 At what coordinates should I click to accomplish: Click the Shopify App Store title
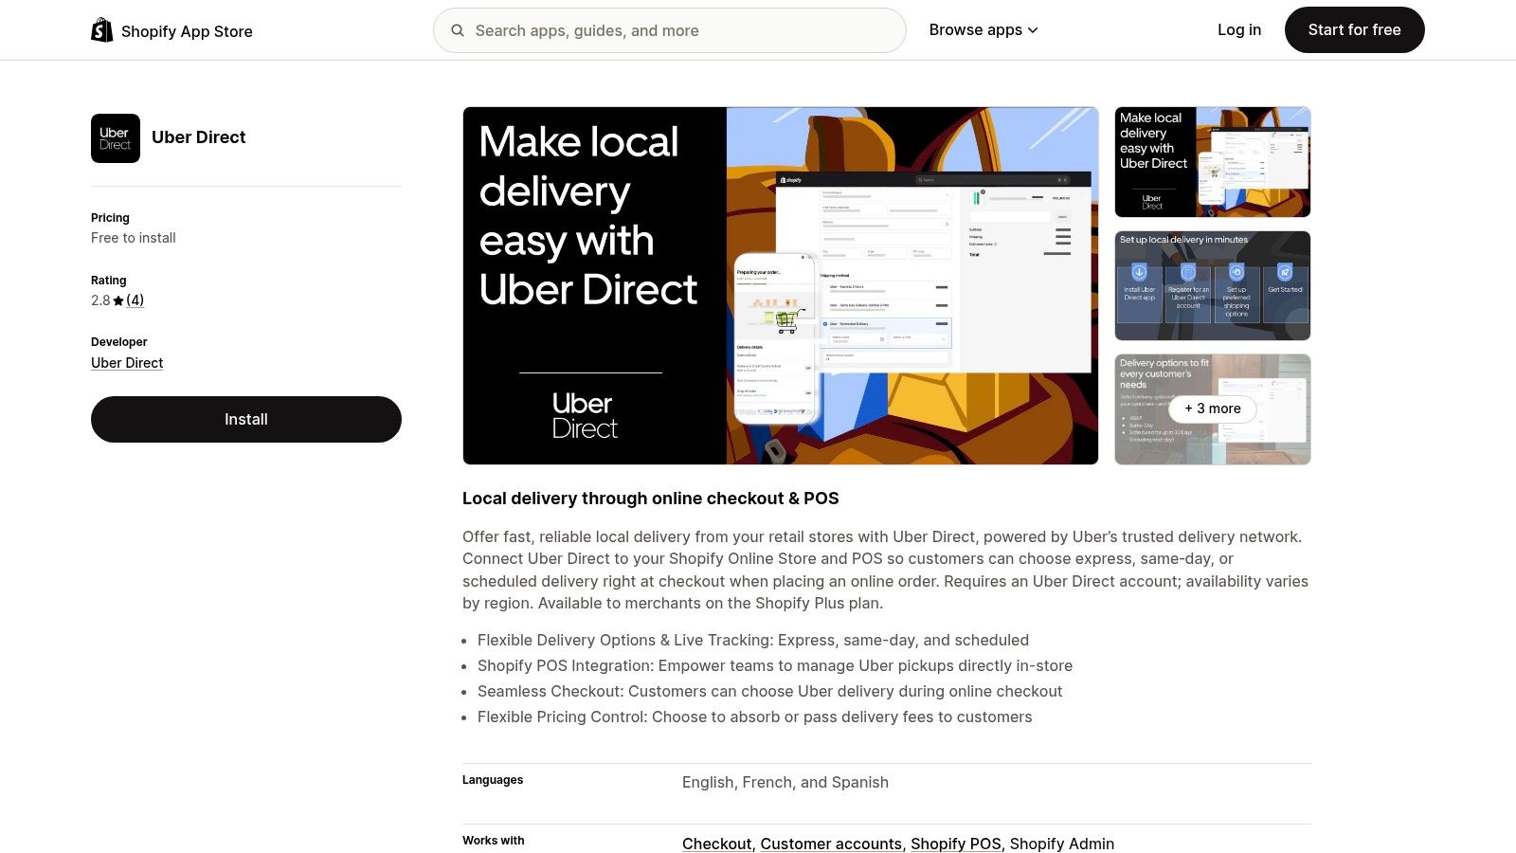coord(187,31)
